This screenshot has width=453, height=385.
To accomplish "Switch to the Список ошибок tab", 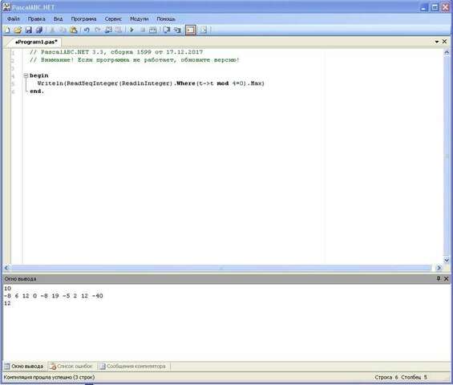I will pyautogui.click(x=71, y=367).
